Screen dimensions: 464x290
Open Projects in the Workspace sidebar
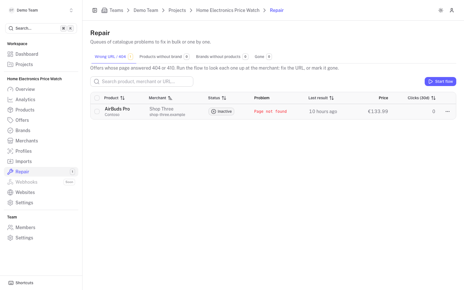pos(41,64)
